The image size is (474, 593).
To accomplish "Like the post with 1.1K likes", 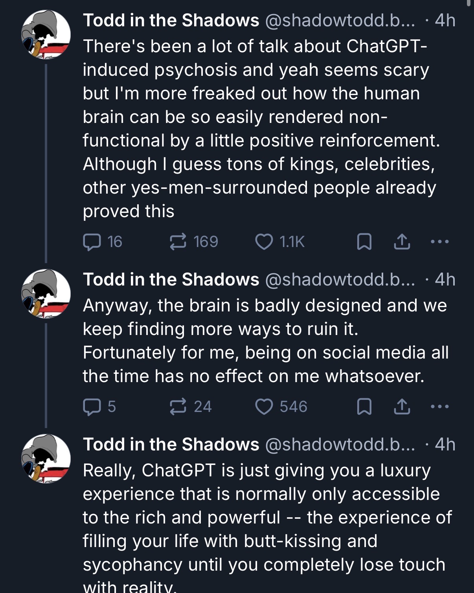I will click(280, 242).
